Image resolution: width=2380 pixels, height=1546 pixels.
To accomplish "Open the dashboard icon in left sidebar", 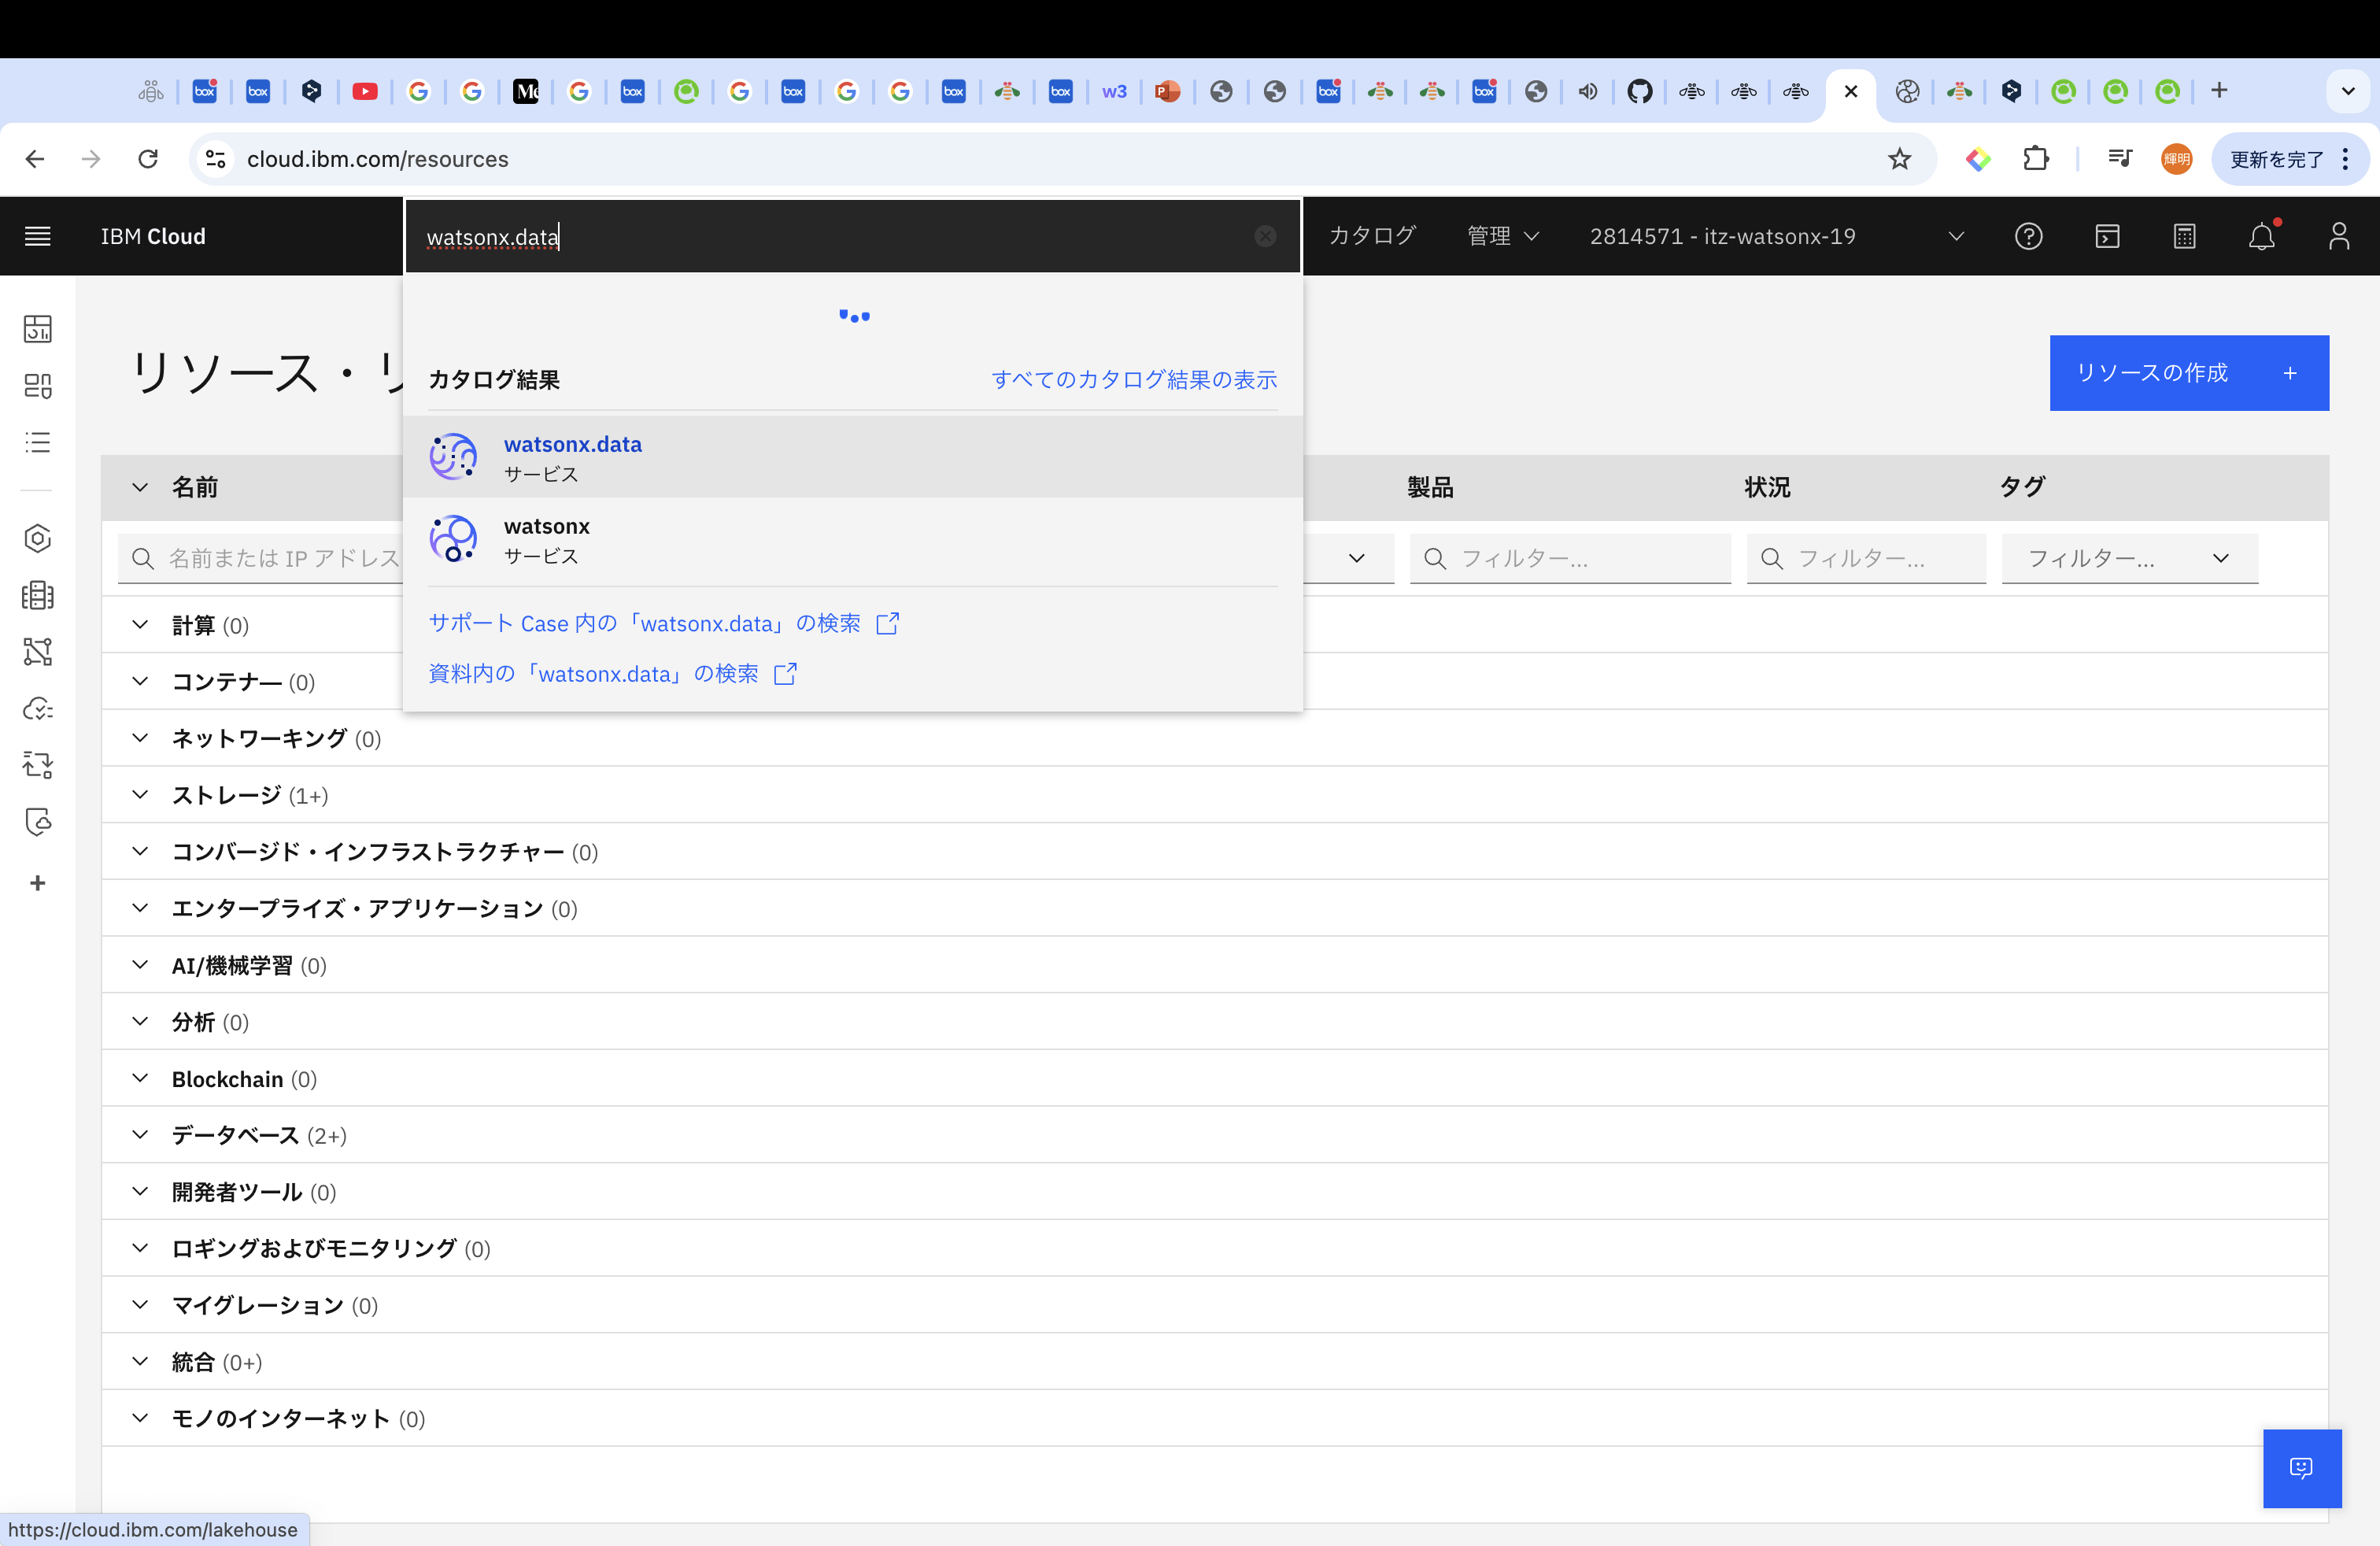I will (x=37, y=329).
